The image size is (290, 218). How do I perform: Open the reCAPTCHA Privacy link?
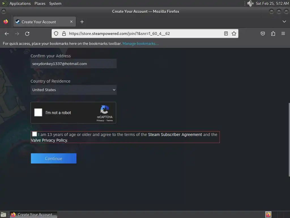[100, 120]
